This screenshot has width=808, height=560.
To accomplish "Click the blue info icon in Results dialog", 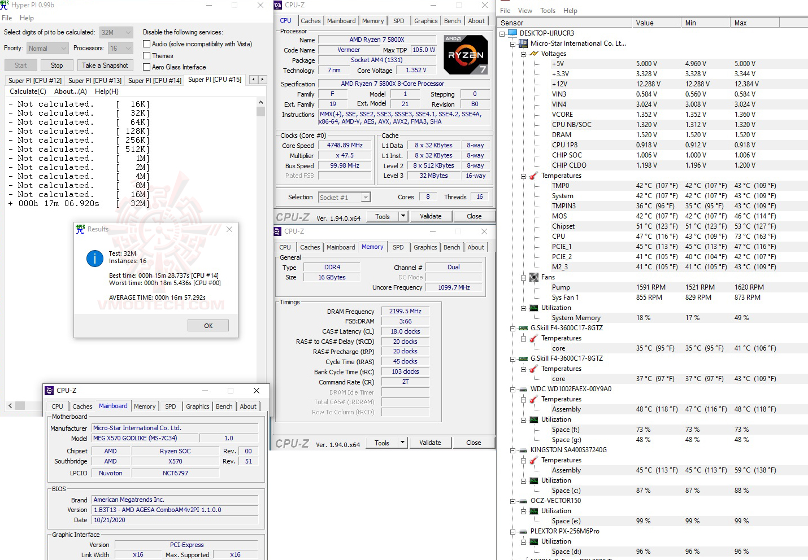I will (x=94, y=258).
